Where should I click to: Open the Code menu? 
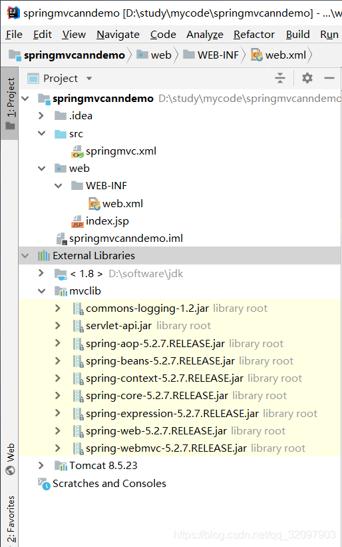click(x=163, y=35)
